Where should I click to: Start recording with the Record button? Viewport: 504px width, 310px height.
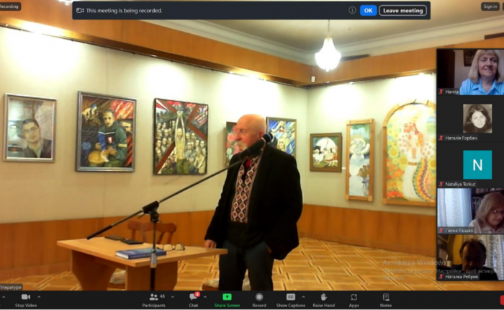259,297
